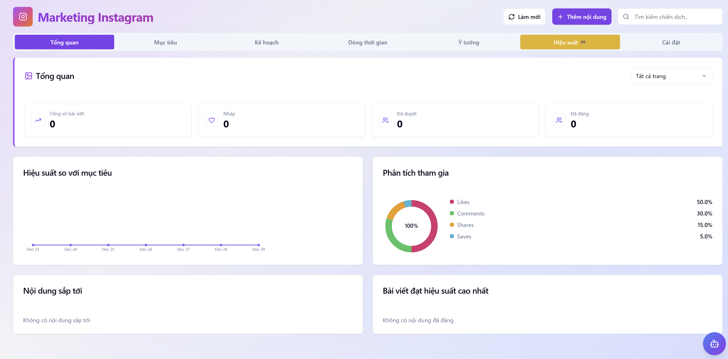
Task: Click the plus icon in Thêm nội dung
Action: pos(560,17)
